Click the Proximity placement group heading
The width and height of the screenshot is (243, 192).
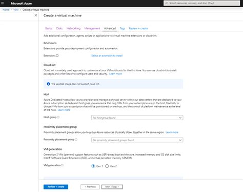[x=60, y=127]
